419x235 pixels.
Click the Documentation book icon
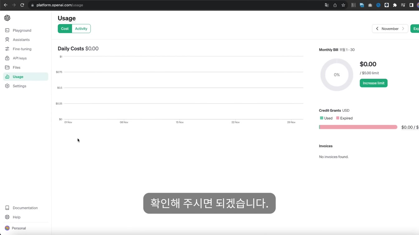point(7,208)
